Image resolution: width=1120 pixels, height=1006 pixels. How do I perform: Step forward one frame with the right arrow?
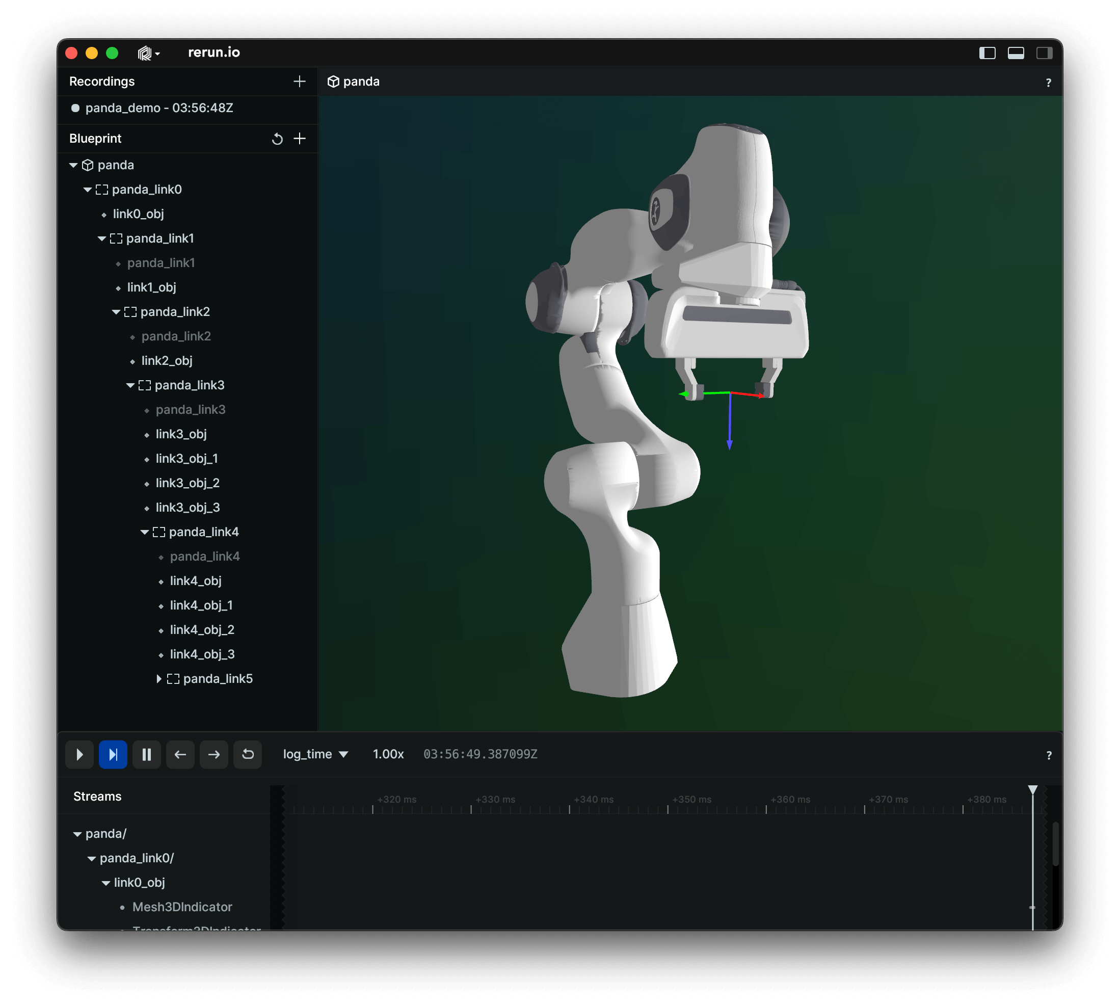pos(214,754)
